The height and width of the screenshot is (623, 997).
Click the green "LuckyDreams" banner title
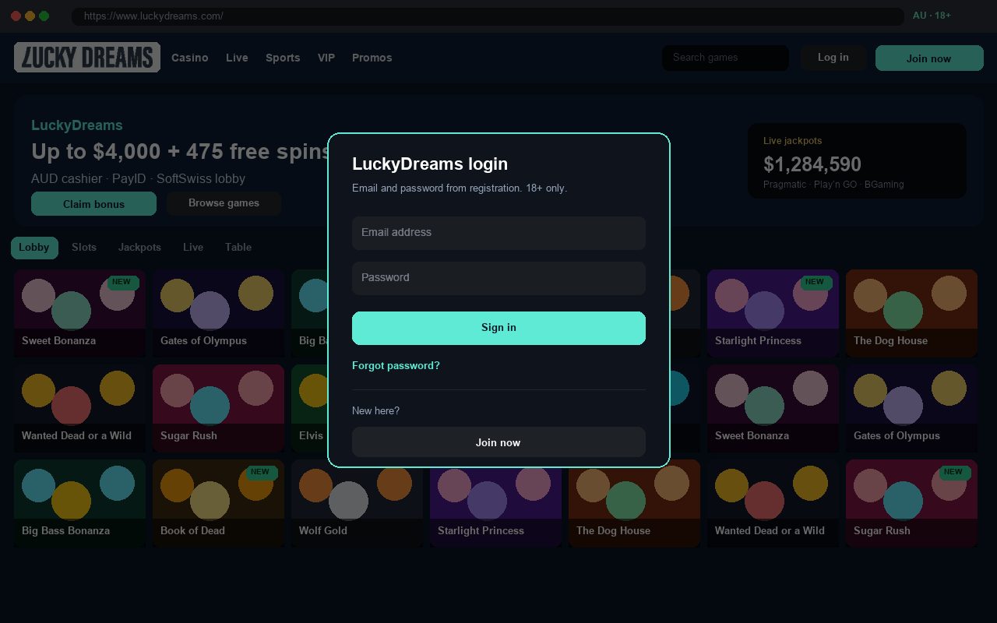[x=76, y=125]
